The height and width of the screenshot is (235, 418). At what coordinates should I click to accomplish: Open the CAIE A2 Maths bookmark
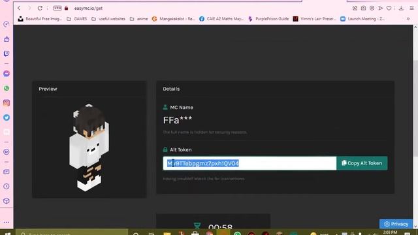click(x=221, y=19)
